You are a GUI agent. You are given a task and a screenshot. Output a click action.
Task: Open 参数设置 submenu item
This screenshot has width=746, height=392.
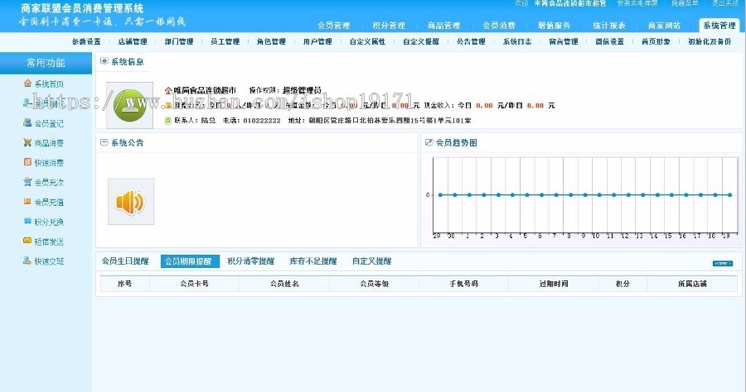click(x=86, y=41)
